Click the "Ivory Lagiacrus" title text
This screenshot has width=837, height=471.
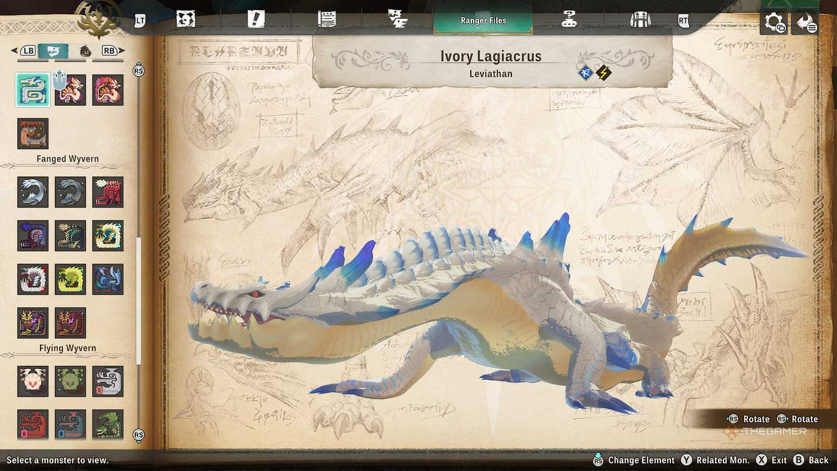pyautogui.click(x=491, y=56)
